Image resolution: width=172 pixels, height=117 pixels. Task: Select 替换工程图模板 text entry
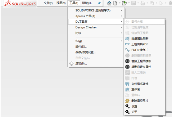coord(141,61)
